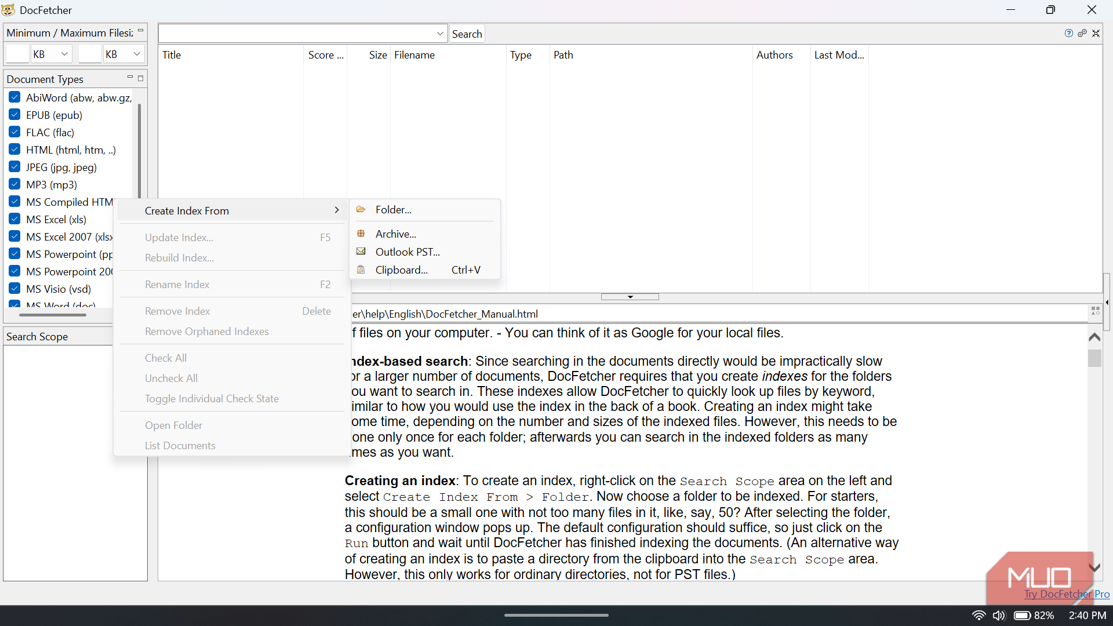This screenshot has height=626, width=1113.
Task: Click the DocFetcher app icon in title bar
Action: 8,10
